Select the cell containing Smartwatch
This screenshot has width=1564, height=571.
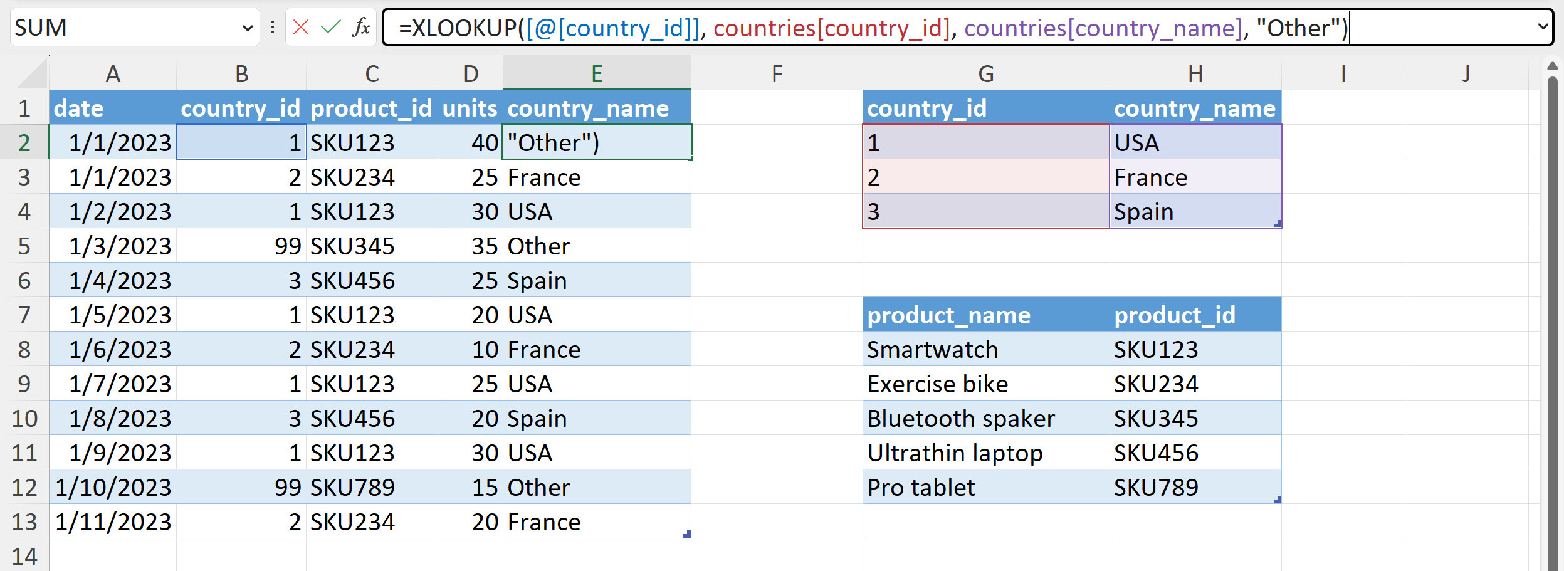pos(985,350)
